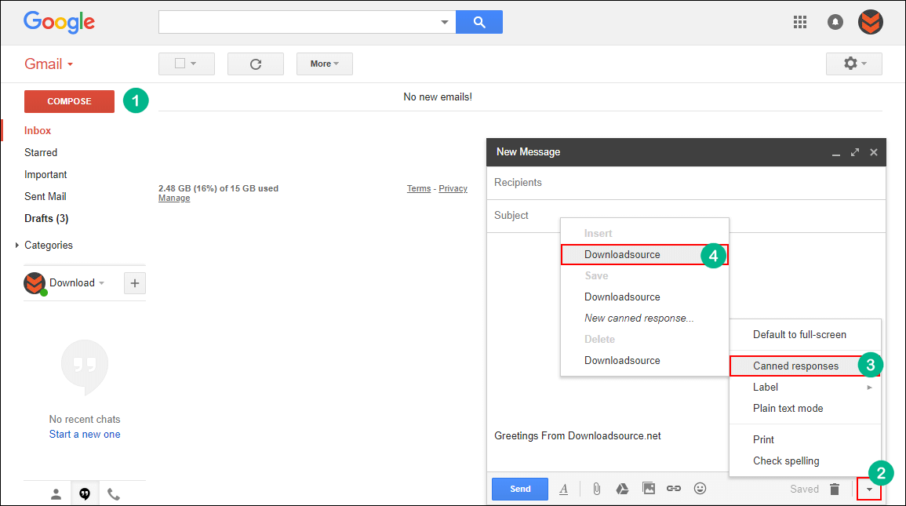Viewport: 906px width, 506px height.
Task: Discard draft with the trash icon
Action: point(835,490)
